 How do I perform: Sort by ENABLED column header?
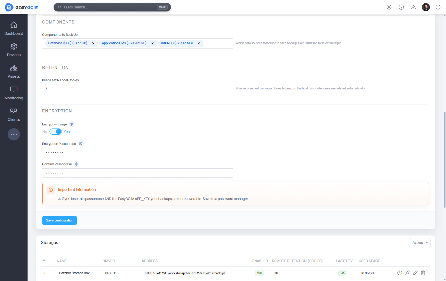click(260, 261)
